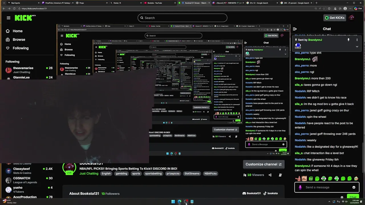This screenshot has height=205, width=365.
Task: Open the emoji picker in the message box
Action: tap(354, 187)
